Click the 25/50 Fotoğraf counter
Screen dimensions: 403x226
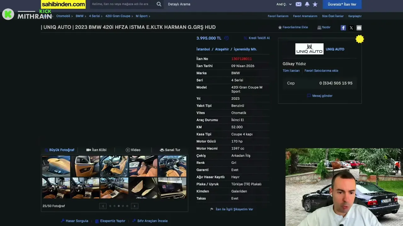point(54,206)
